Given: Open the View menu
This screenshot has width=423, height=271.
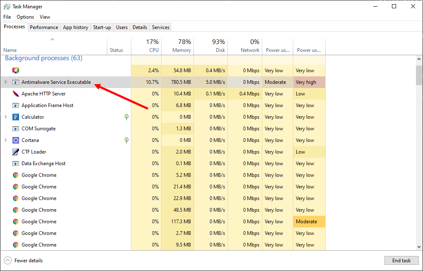Looking at the screenshot, I should pyautogui.click(x=45, y=17).
